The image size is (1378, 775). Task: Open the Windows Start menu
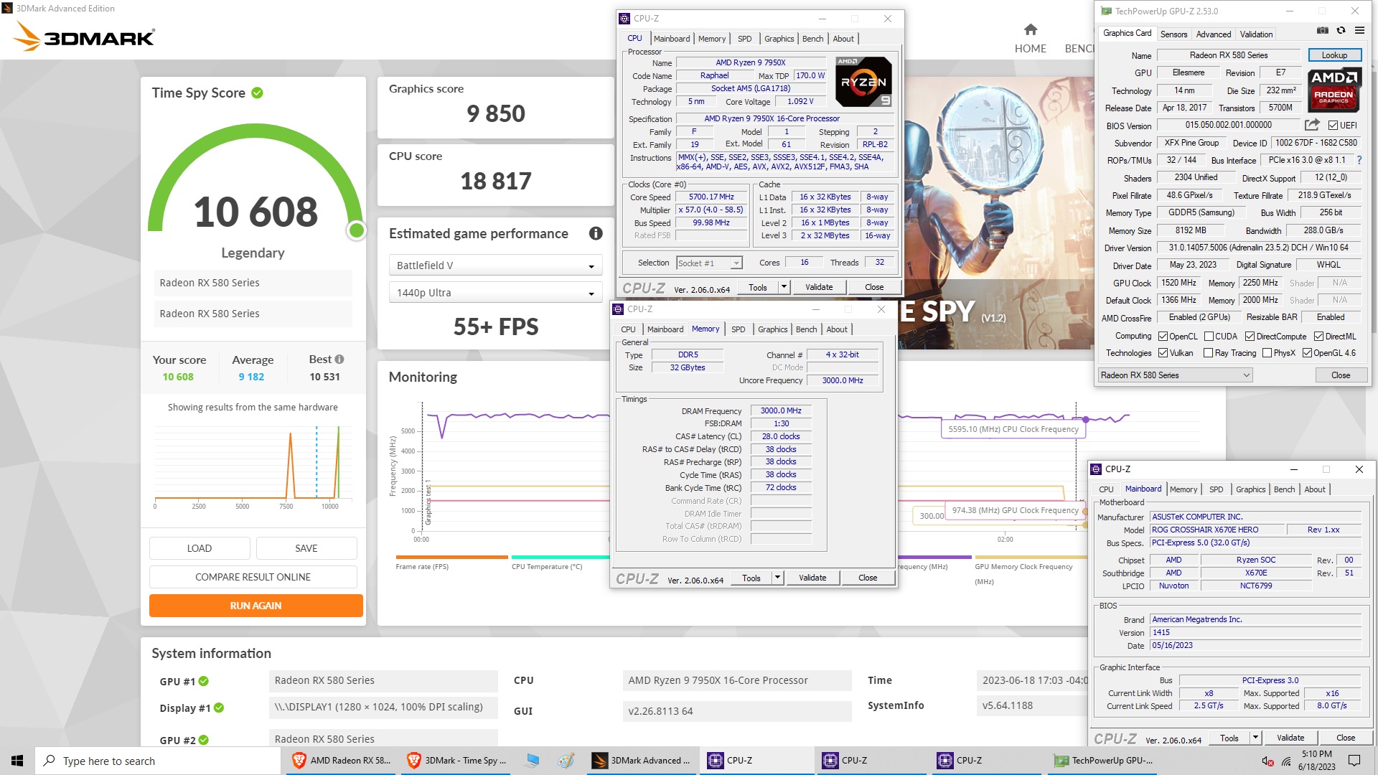coord(17,761)
